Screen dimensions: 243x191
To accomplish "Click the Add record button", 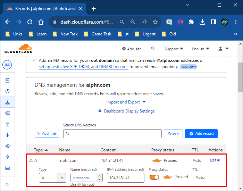I will click(x=201, y=133).
